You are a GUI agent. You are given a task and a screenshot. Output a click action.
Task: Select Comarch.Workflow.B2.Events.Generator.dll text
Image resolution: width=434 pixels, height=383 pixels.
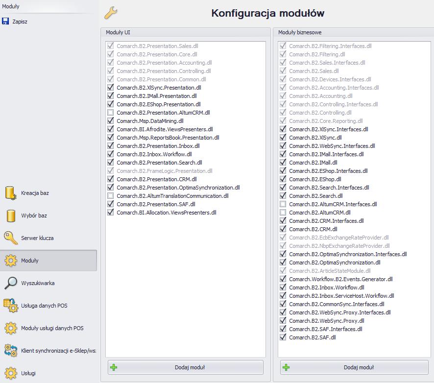pos(341,279)
